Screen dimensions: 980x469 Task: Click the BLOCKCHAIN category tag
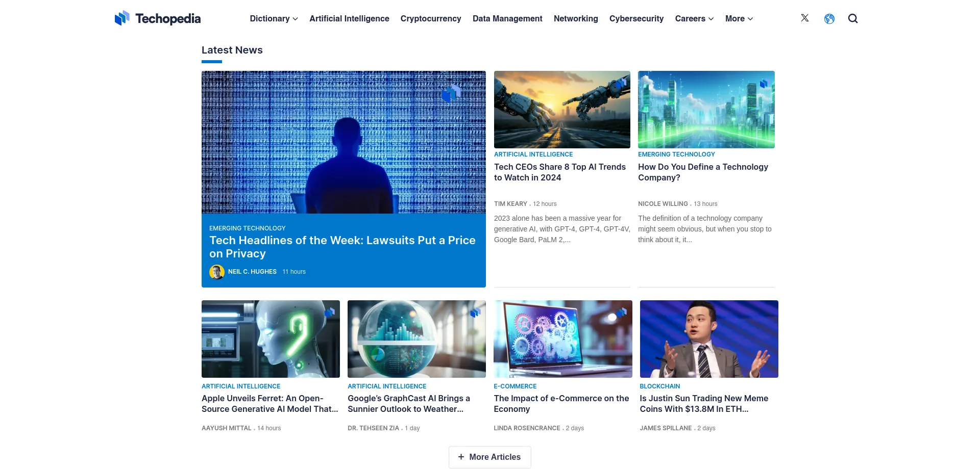pyautogui.click(x=659, y=386)
